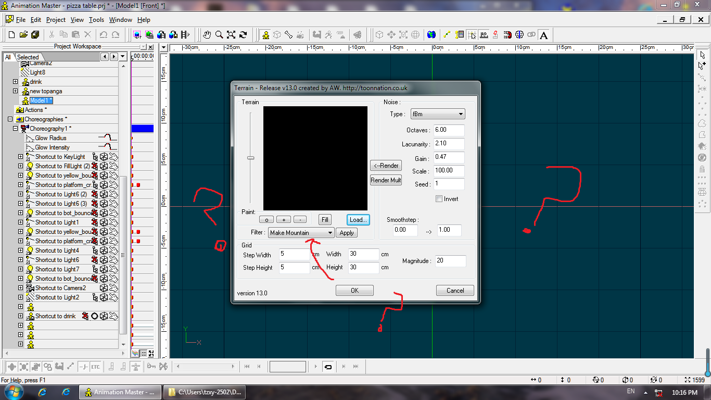Click the Paint 'o' button
The height and width of the screenshot is (400, 711).
[266, 220]
